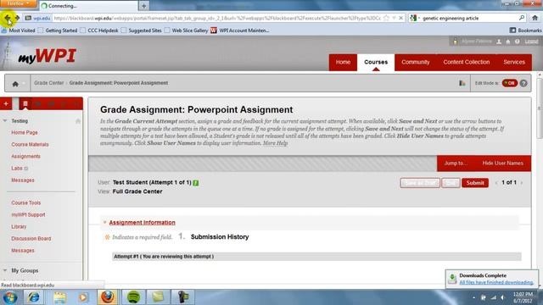The image size is (543, 305).
Task: Go to previous attempt arrow
Action: pyautogui.click(x=495, y=183)
